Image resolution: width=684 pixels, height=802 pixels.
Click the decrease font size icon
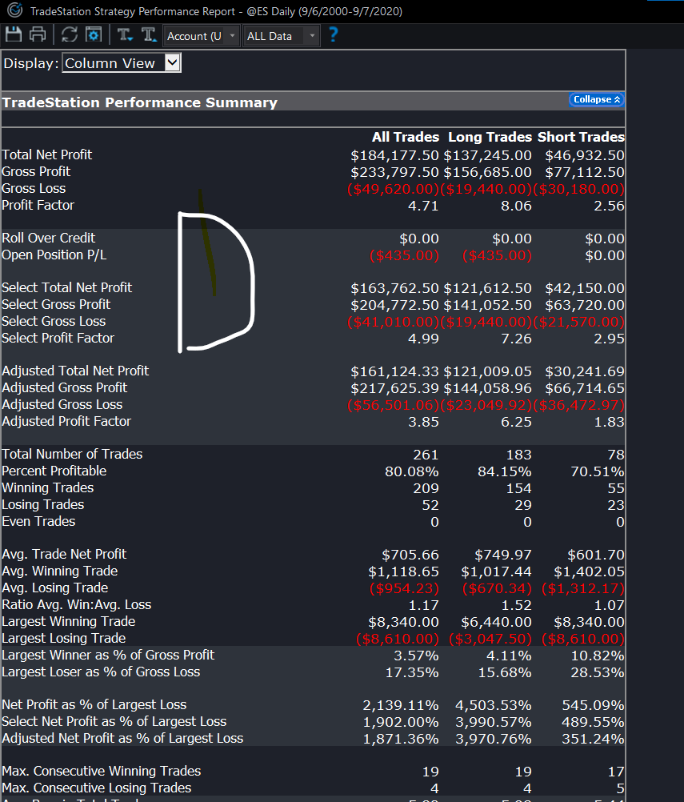point(125,34)
